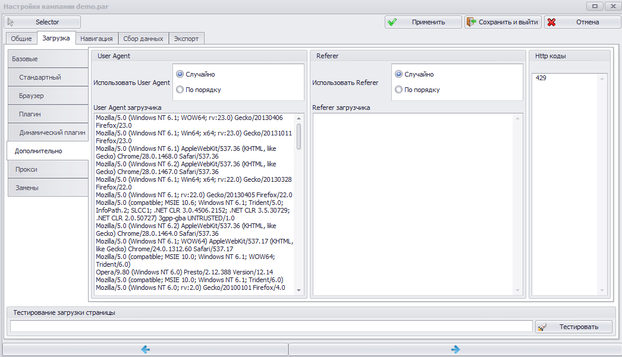Click the Save and exit door icon
Image resolution: width=622 pixels, height=357 pixels.
coord(472,22)
